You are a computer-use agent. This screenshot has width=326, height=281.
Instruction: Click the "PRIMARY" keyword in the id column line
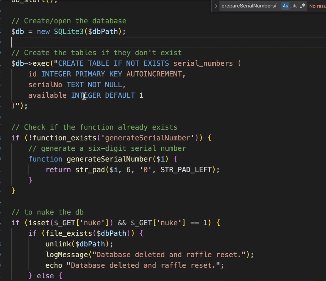90,74
